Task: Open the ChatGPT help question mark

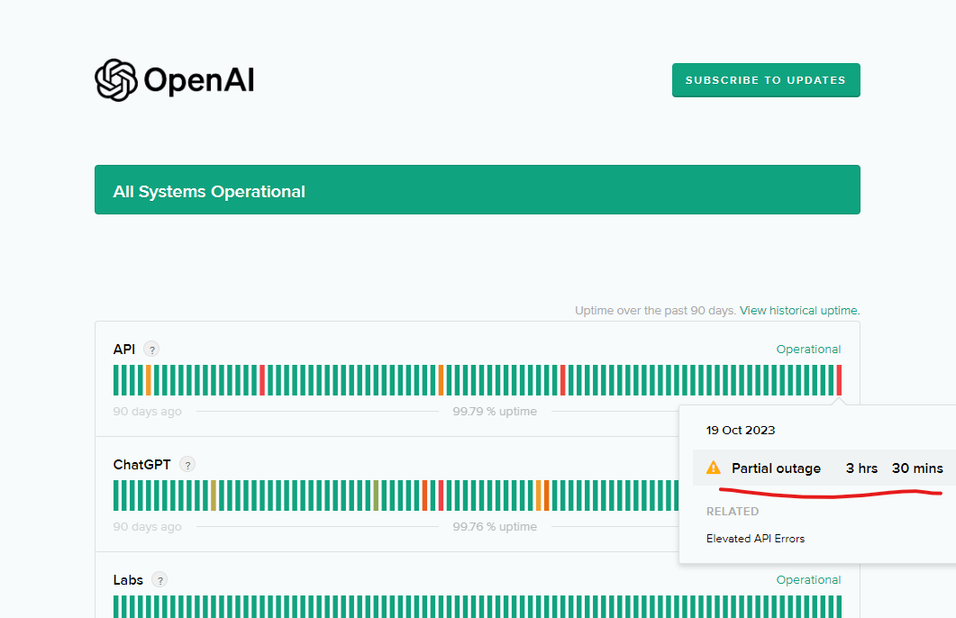Action: point(187,465)
